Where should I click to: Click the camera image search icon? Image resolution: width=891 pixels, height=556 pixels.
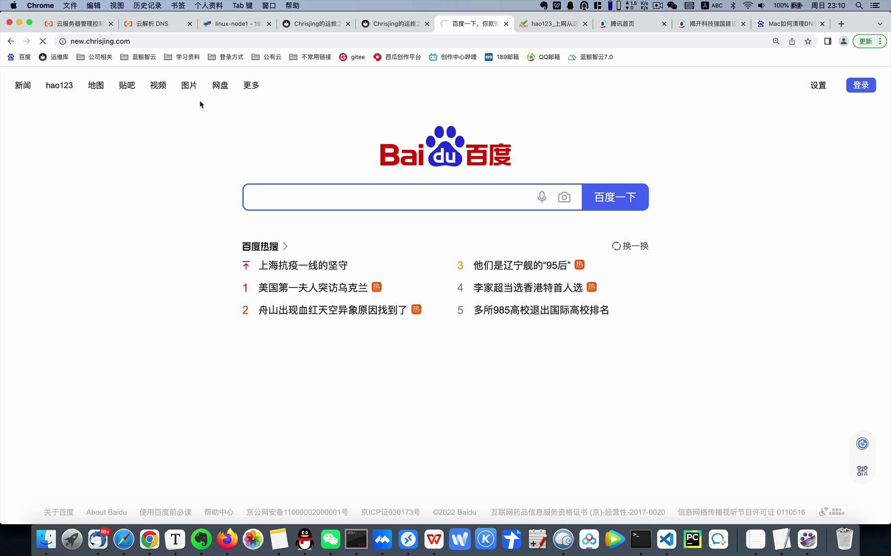click(564, 197)
